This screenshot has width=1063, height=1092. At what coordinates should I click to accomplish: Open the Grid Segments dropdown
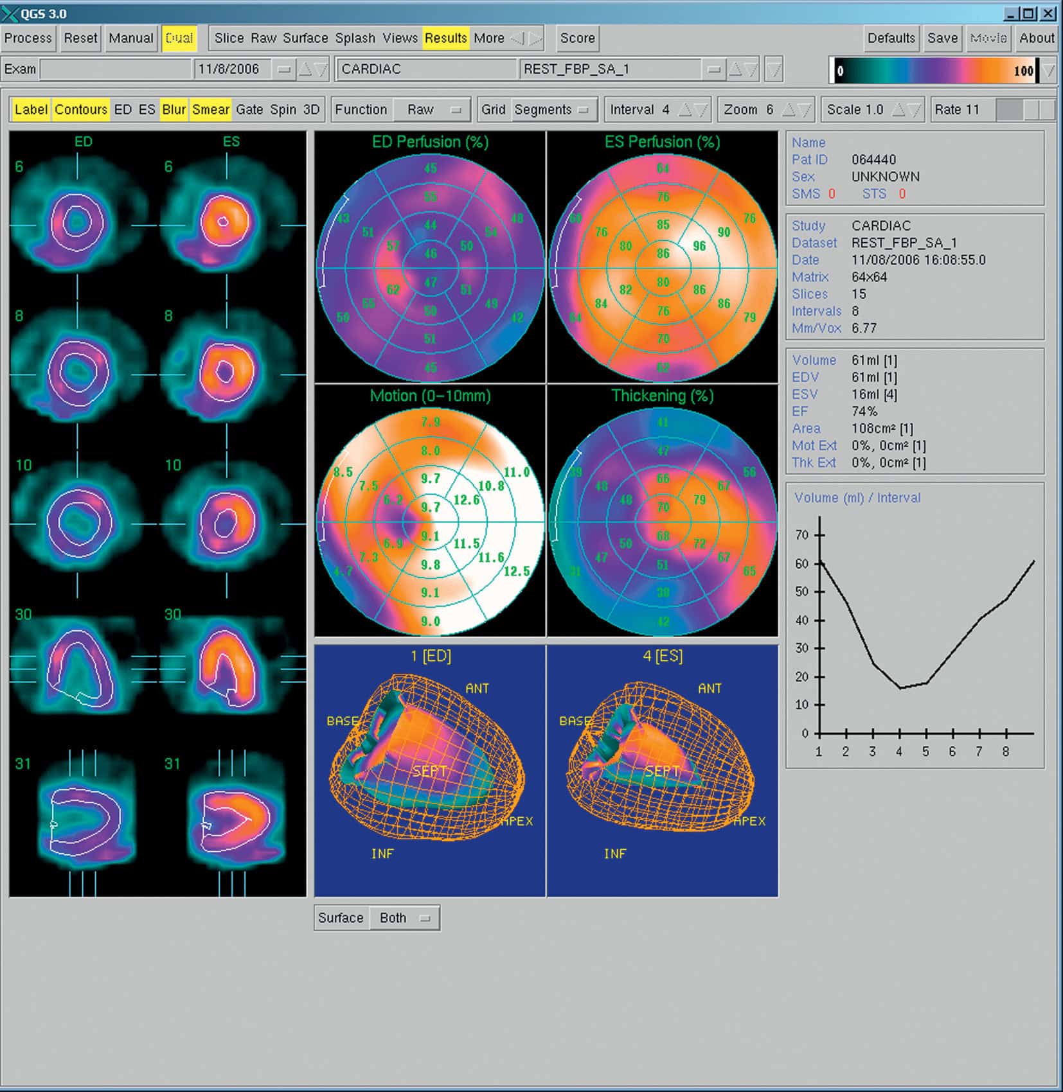pos(551,110)
